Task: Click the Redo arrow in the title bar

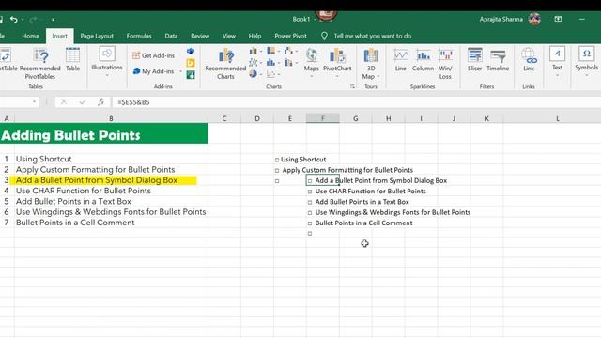Action: pyautogui.click(x=33, y=19)
